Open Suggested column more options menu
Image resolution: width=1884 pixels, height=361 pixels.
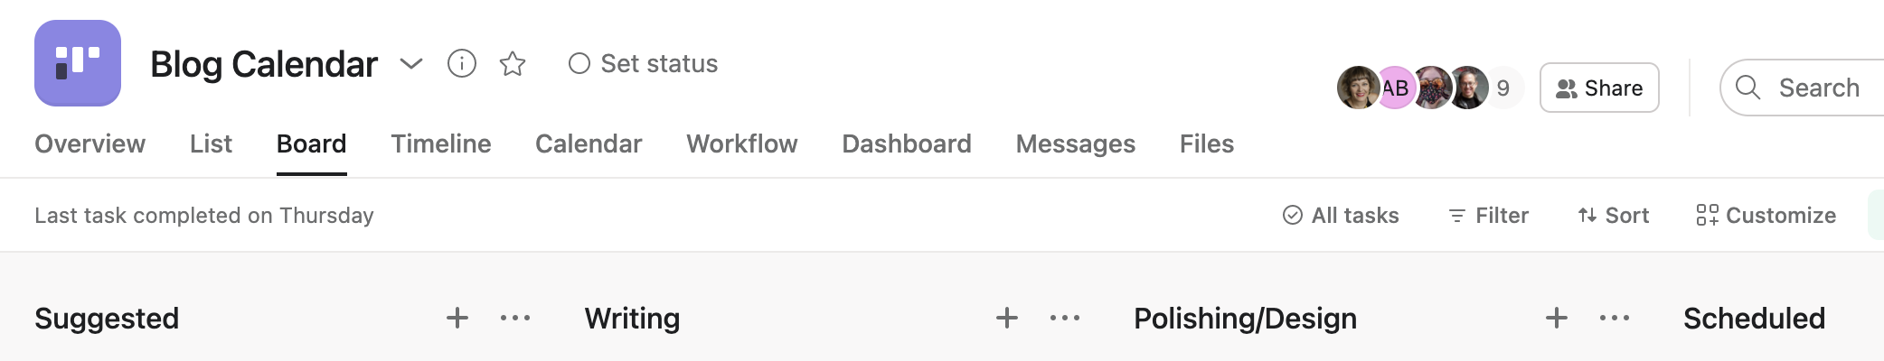point(515,318)
